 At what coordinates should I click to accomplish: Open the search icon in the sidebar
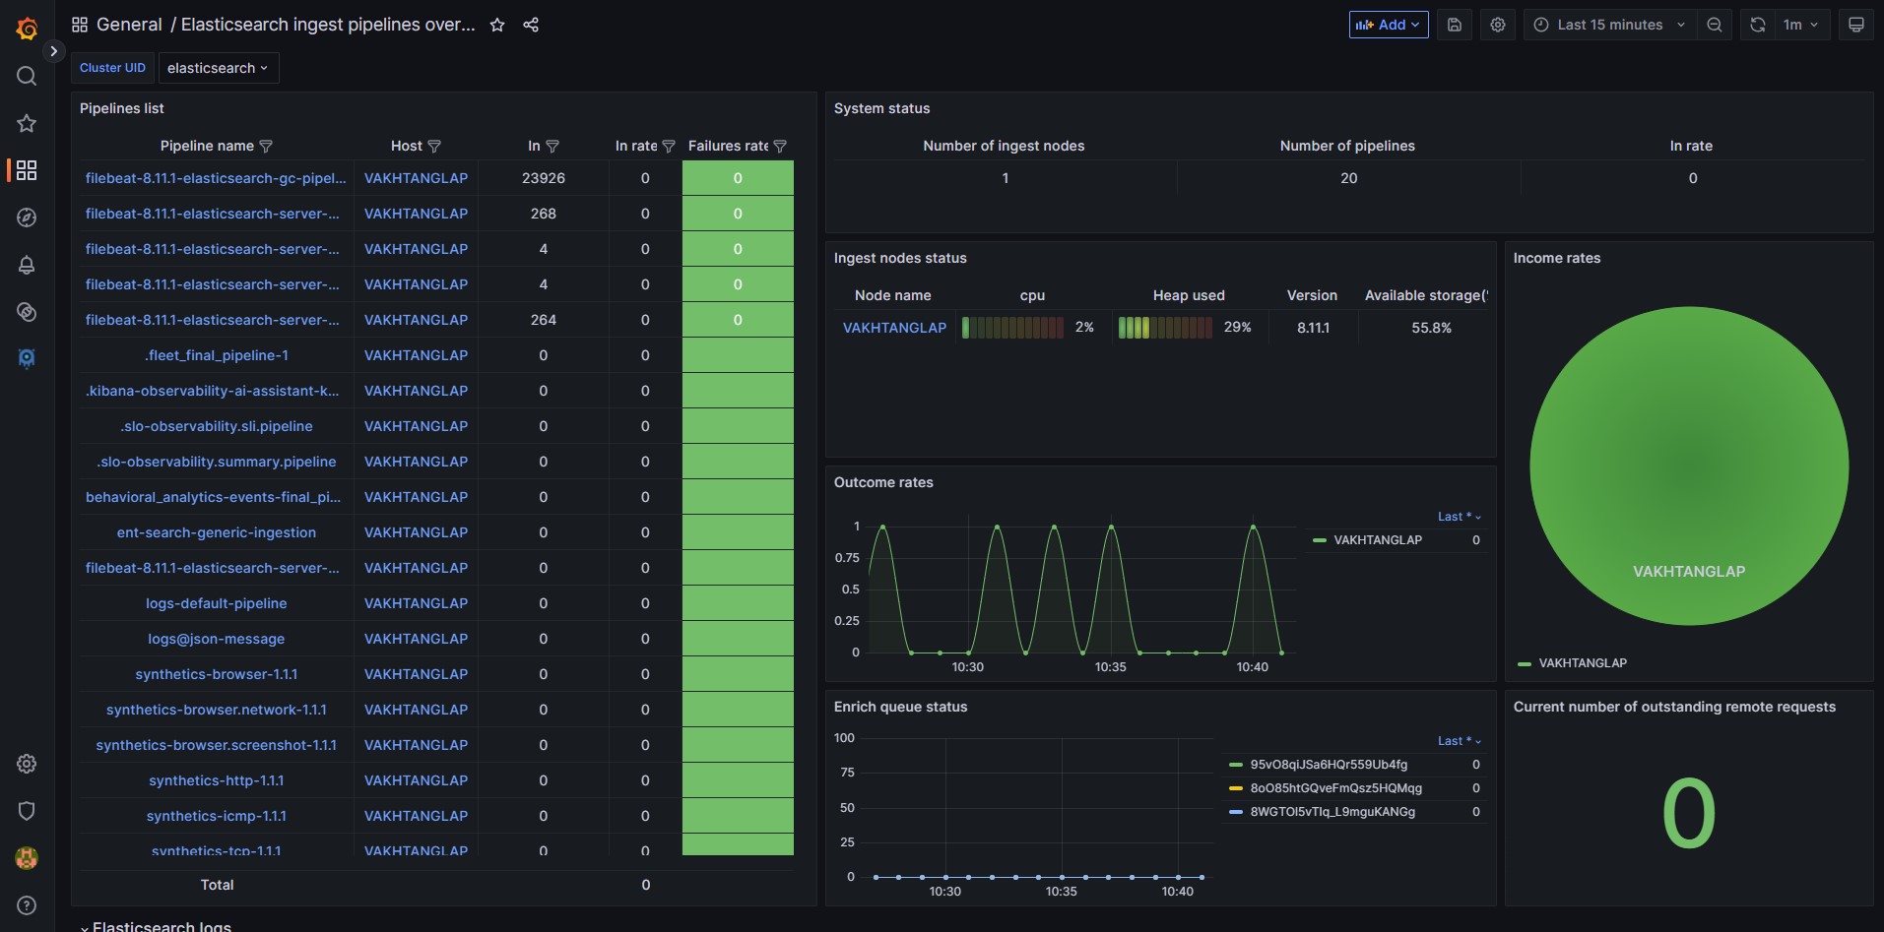point(27,76)
